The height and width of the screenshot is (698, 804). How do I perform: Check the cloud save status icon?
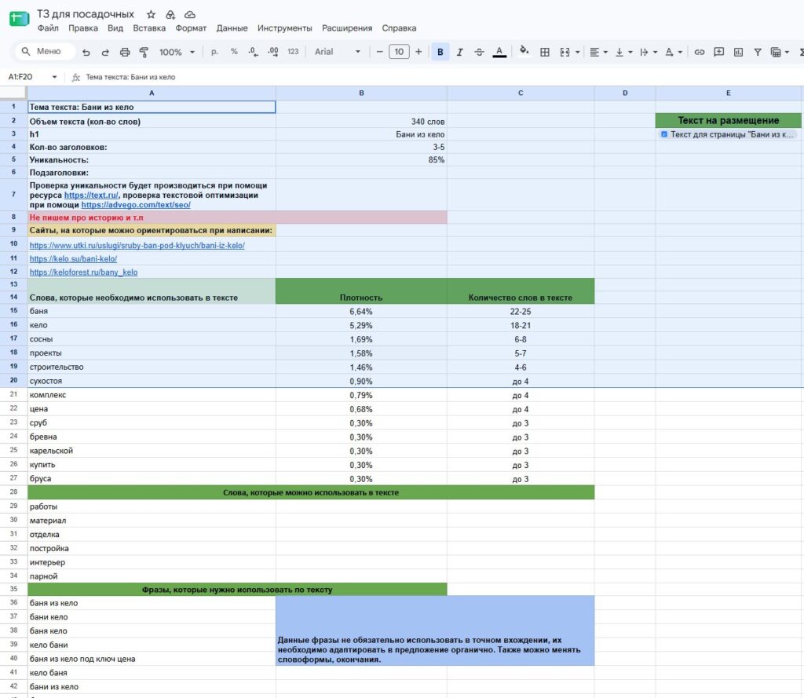point(190,14)
